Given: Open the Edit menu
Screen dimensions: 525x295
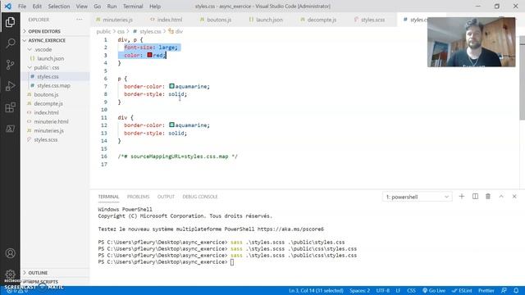Looking at the screenshot, I should [x=37, y=6].
